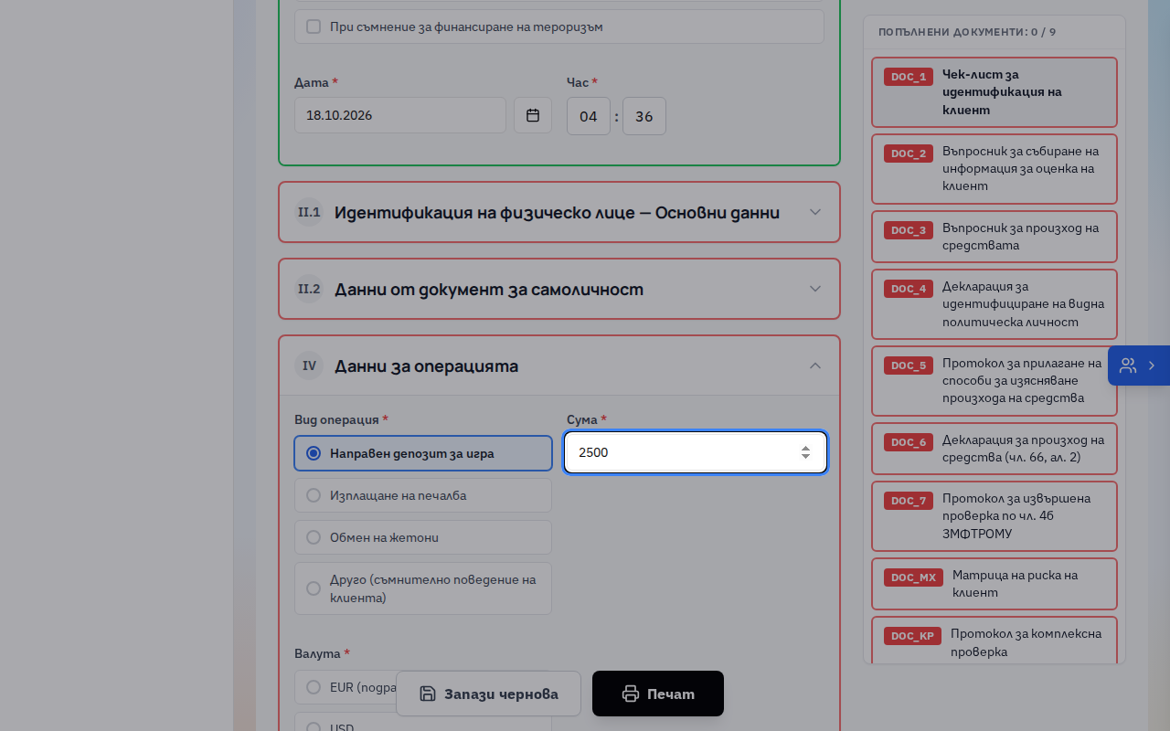Click the 'Попълнени документи: 0 / 9' header
This screenshot has height=731, width=1170.
coord(967,32)
